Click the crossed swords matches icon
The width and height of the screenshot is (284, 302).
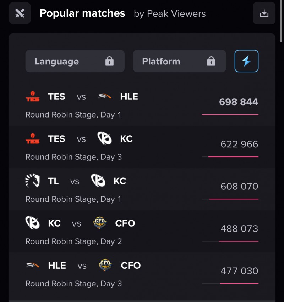20,13
